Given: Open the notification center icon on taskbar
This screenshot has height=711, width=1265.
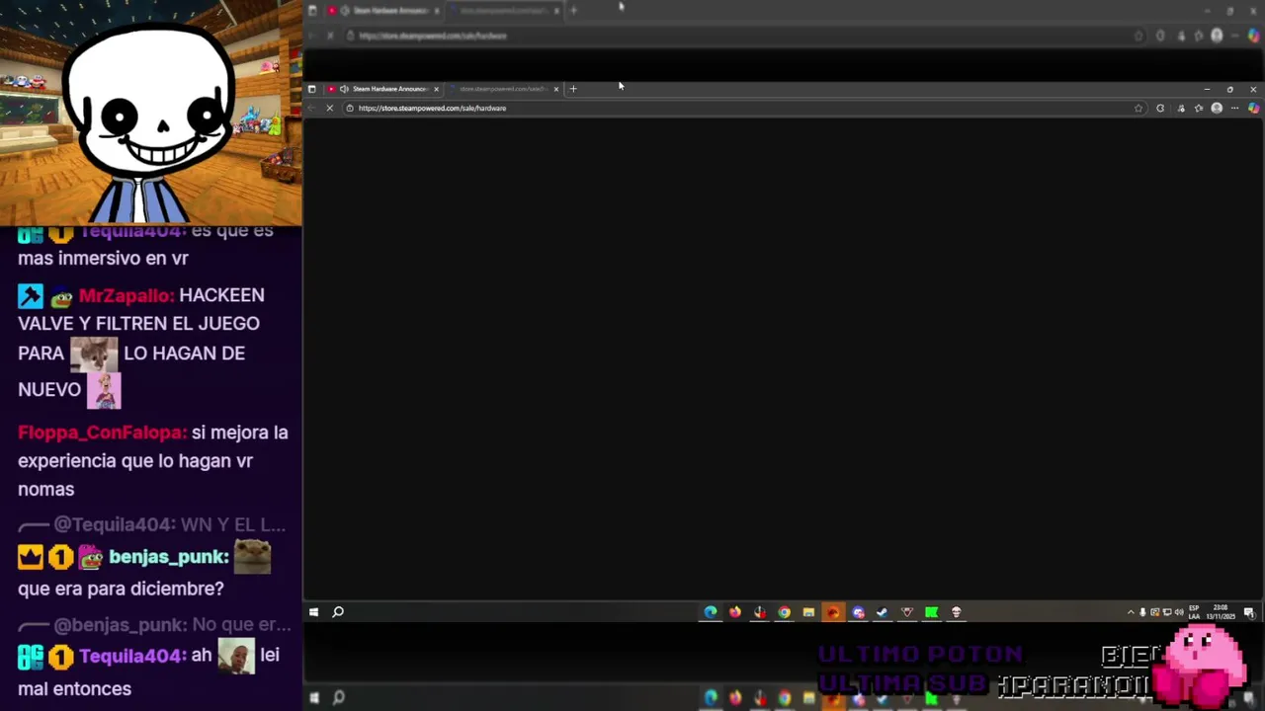Looking at the screenshot, I should [x=1249, y=612].
